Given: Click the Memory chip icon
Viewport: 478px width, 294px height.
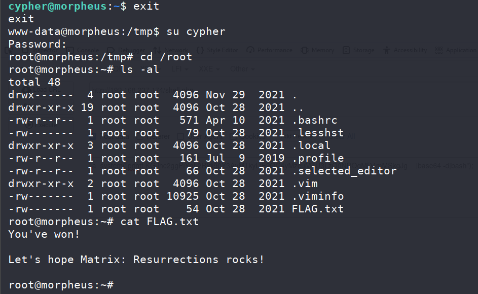Looking at the screenshot, I should [304, 50].
